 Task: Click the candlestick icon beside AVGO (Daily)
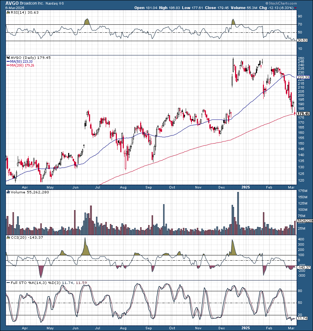[8, 58]
